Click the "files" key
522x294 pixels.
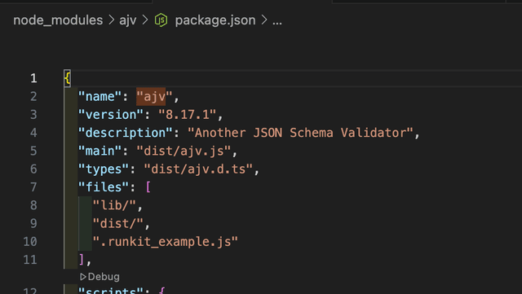coord(104,187)
